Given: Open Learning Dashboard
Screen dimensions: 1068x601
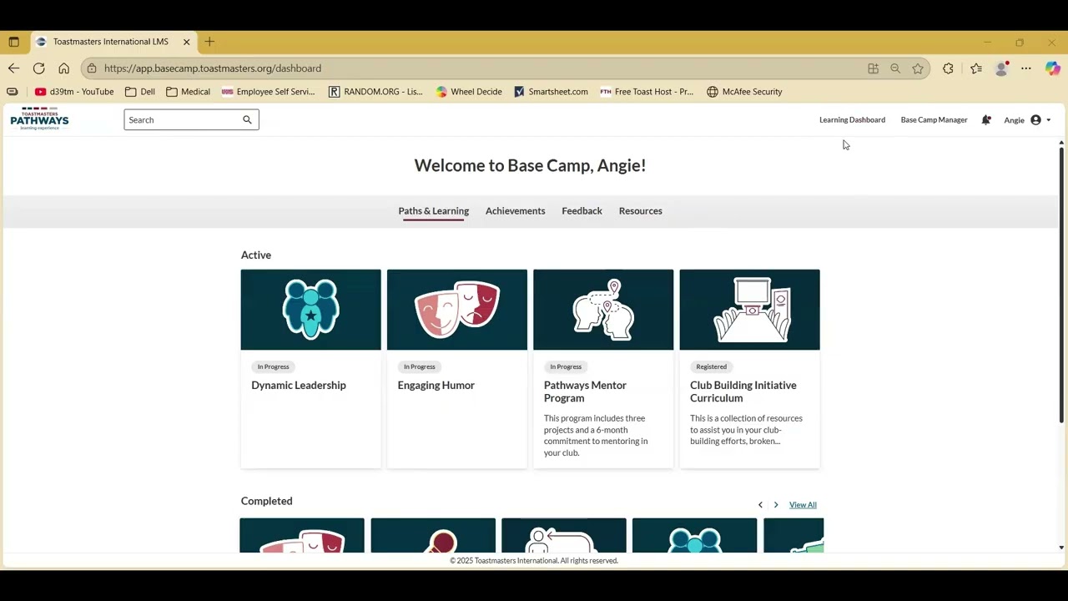Looking at the screenshot, I should click(852, 120).
